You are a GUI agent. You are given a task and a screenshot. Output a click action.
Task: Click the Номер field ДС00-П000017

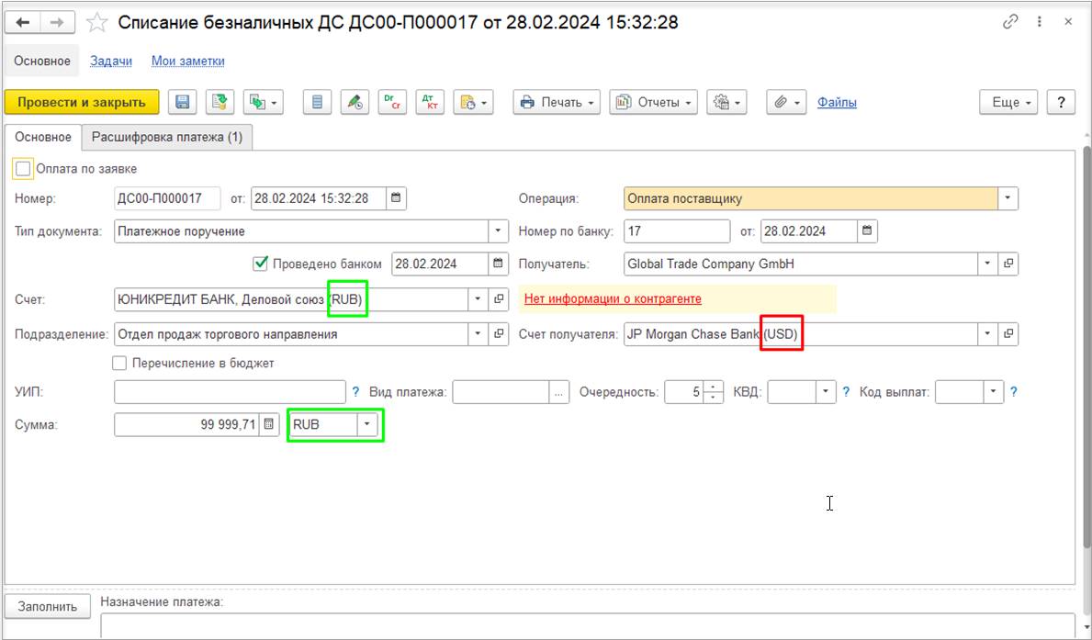(x=167, y=198)
